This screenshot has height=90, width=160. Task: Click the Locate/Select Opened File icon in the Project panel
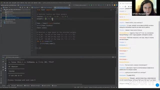coord(20,7)
